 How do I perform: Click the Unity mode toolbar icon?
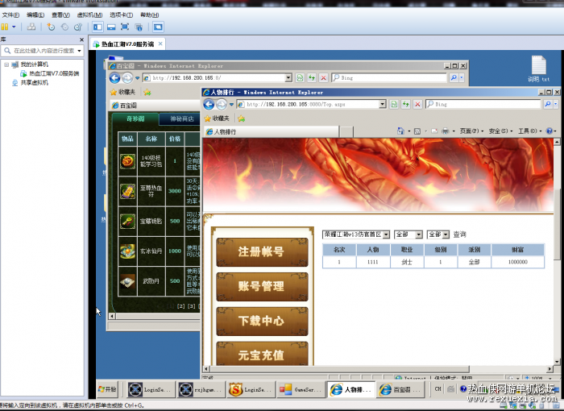click(139, 27)
